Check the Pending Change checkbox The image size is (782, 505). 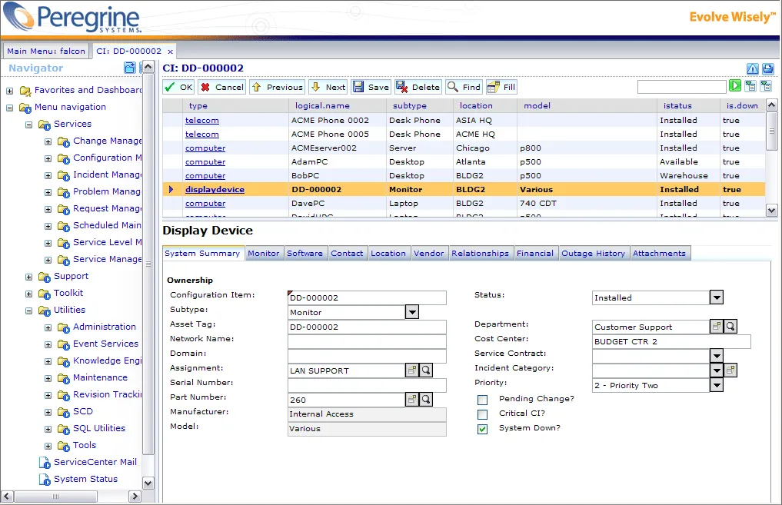point(482,400)
